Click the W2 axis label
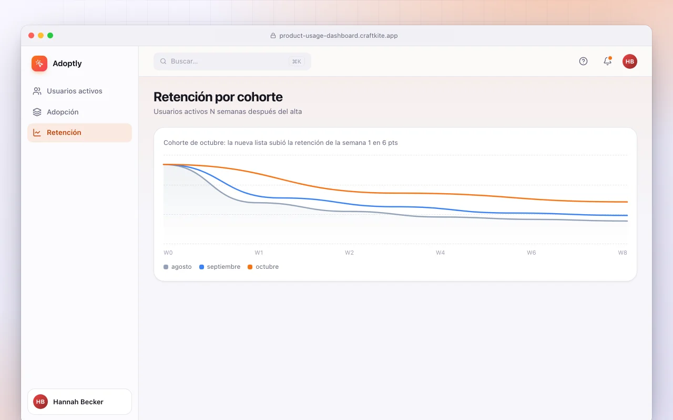Screen dimensions: 673x420 (x=349, y=253)
